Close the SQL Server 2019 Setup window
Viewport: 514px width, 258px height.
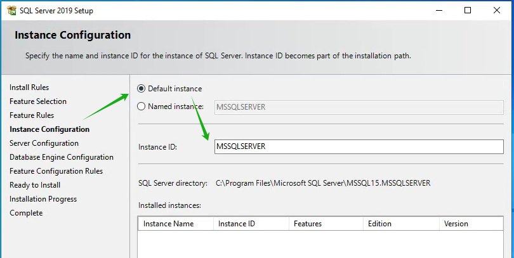[x=497, y=11]
